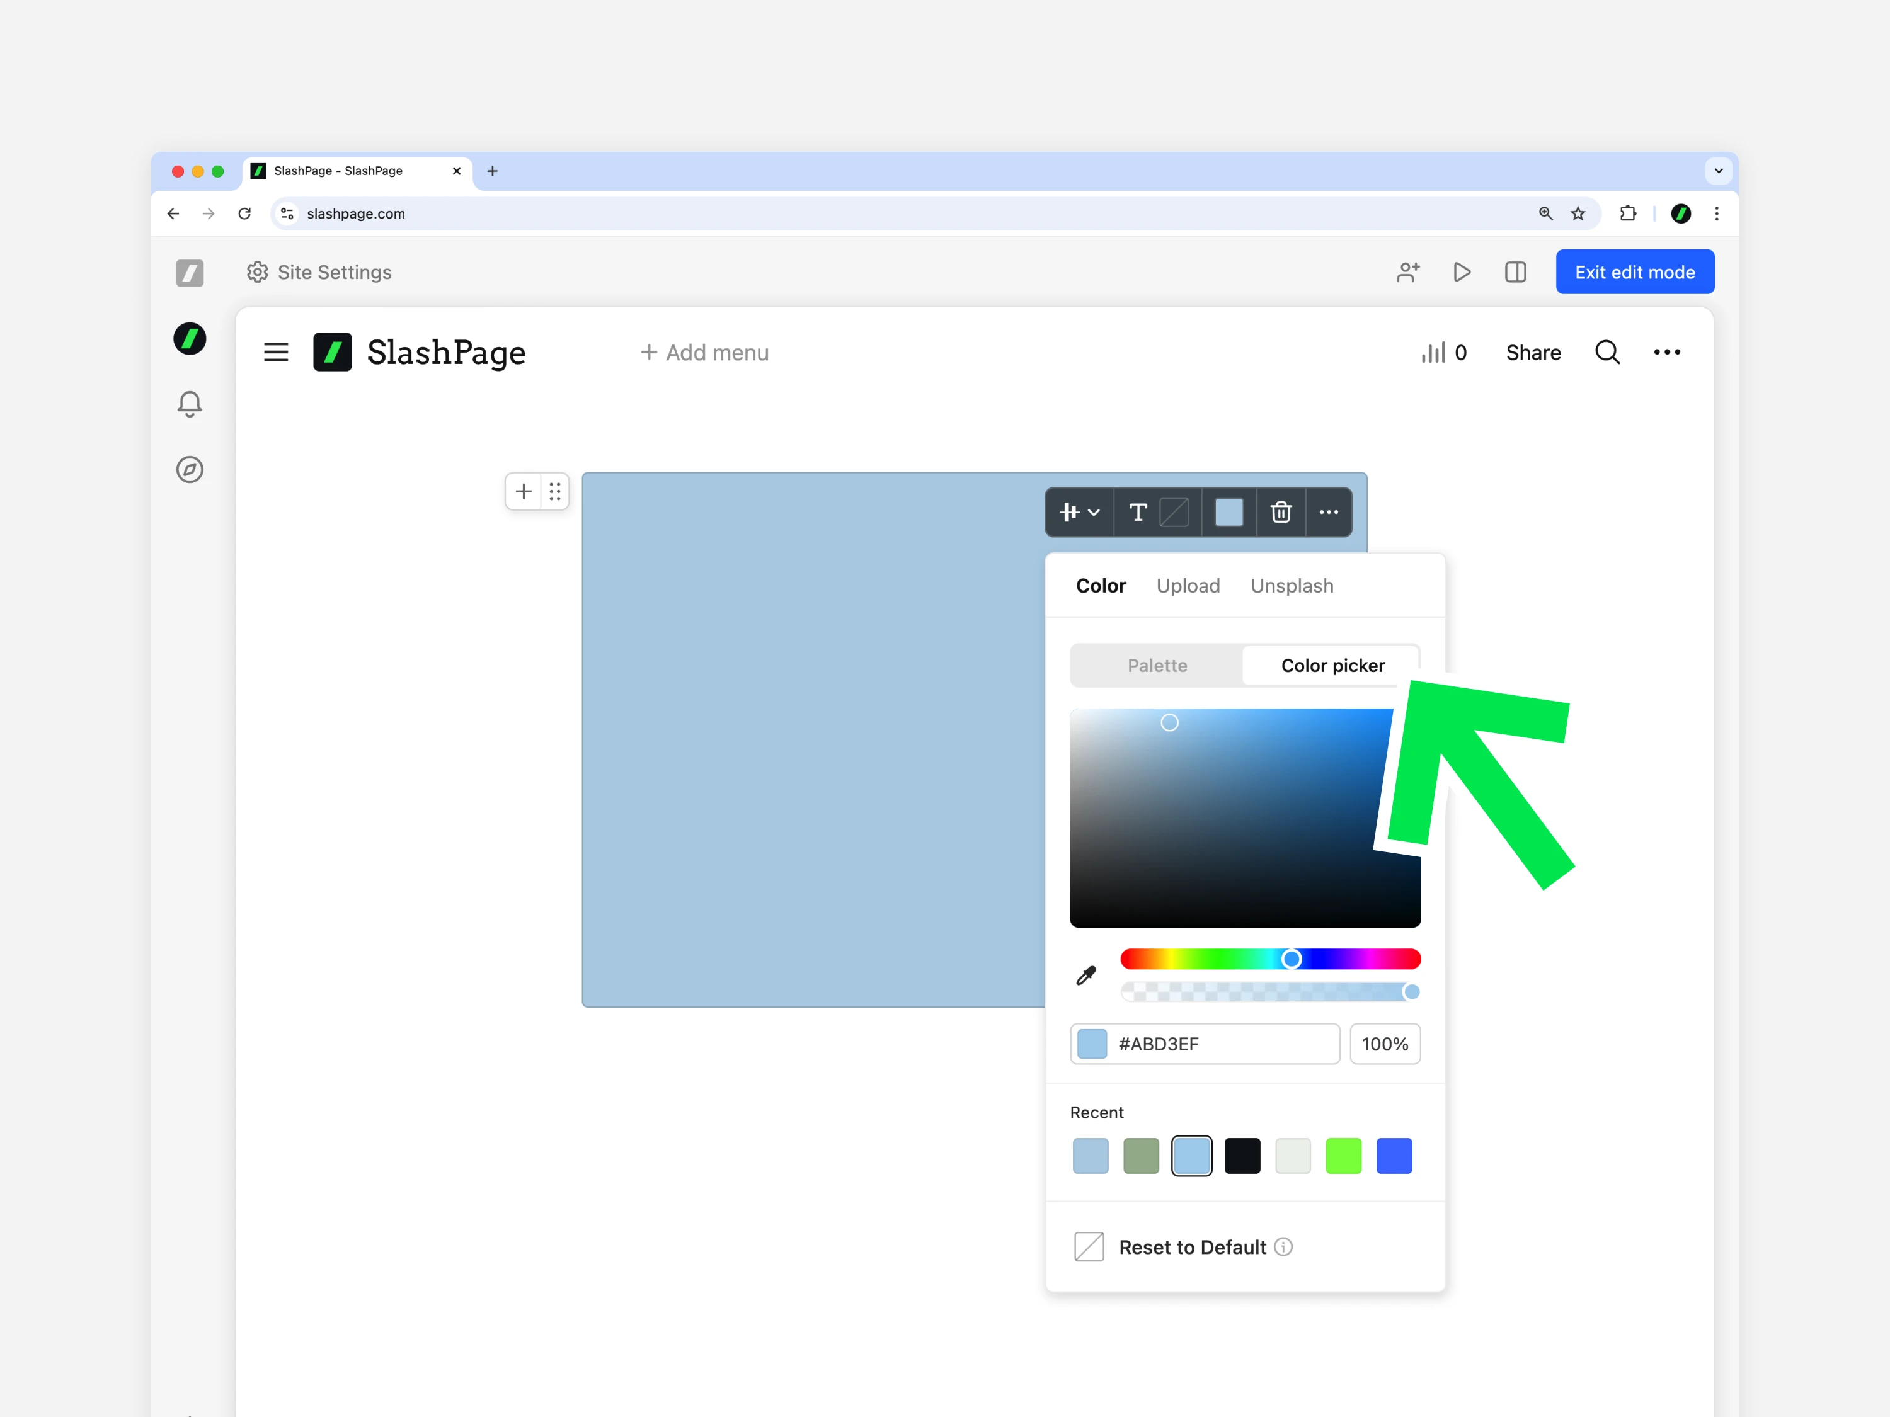Image resolution: width=1890 pixels, height=1417 pixels.
Task: Click Add menu in page header
Action: point(705,352)
